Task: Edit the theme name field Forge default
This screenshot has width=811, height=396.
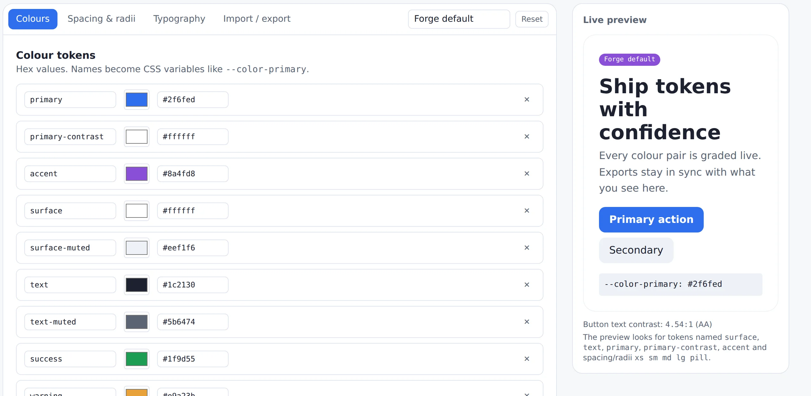Action: (459, 19)
